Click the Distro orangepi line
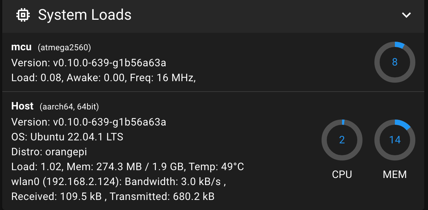428x210 pixels. point(49,152)
